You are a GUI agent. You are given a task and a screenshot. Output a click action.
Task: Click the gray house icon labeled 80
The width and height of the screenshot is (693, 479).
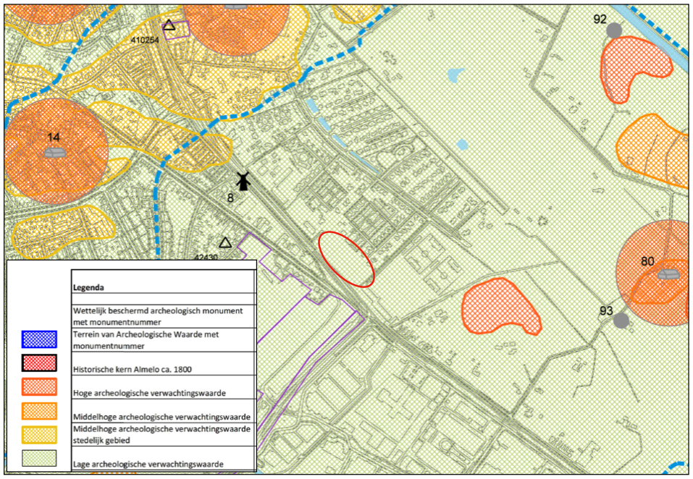click(x=668, y=275)
